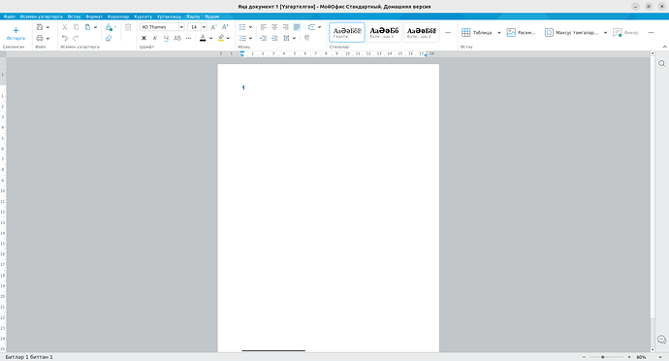Expand the font size 14 dropdown
The height and width of the screenshot is (361, 669).
click(x=204, y=27)
